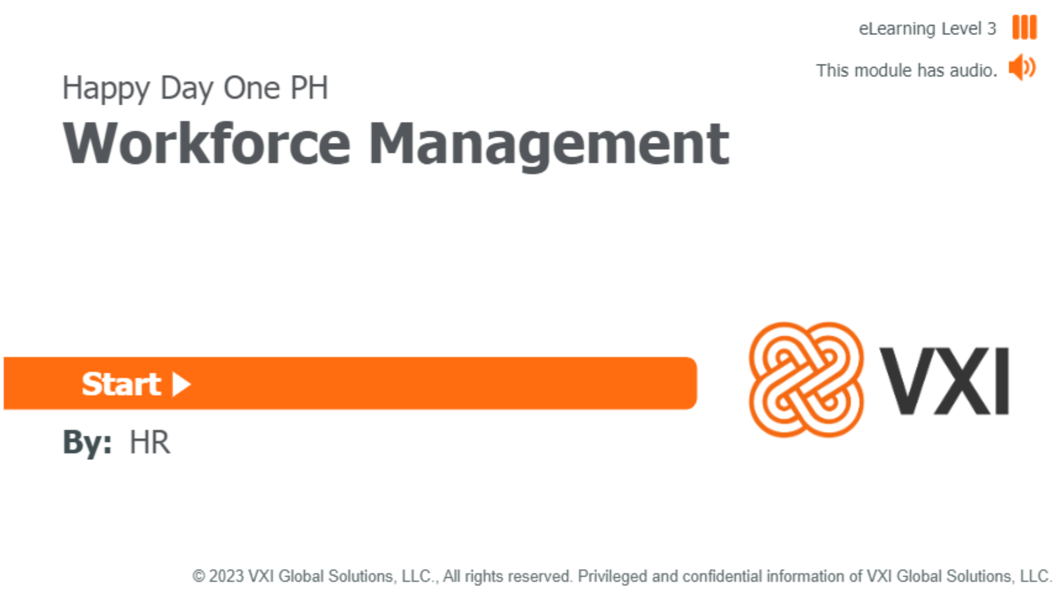Click the word 'Start' in the banner
The image size is (1064, 590).
pos(122,384)
